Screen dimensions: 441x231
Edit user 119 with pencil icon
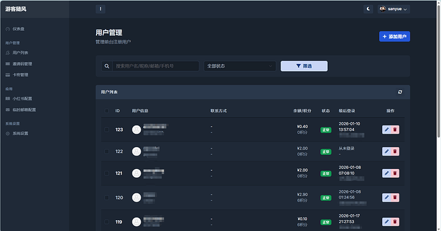(x=387, y=222)
